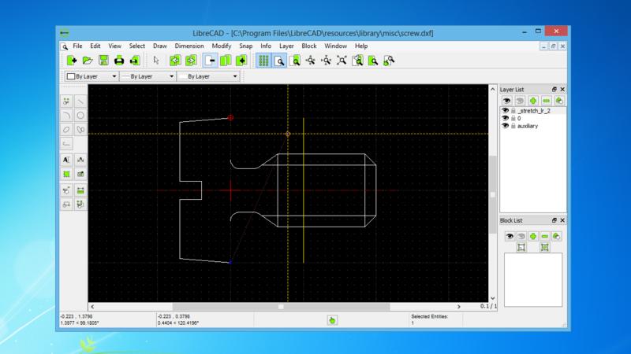
Task: Click the horizontal scrollbar below the canvas
Action: point(281,307)
